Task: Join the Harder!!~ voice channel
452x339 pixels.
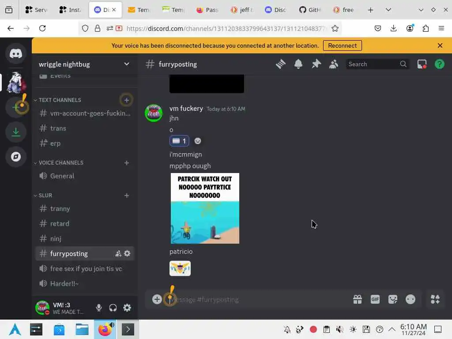Action: 85,284
